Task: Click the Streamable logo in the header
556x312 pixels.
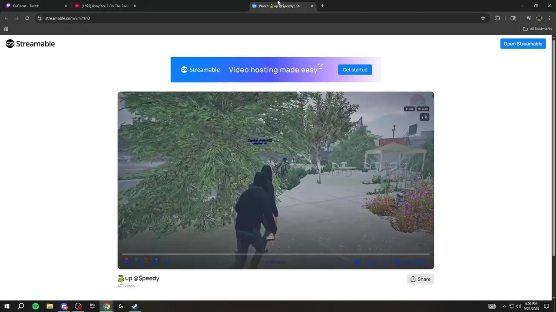Action: click(30, 44)
